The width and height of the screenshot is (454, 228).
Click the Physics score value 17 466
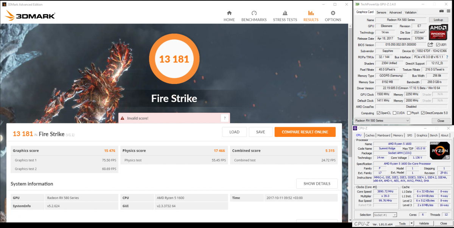pos(219,150)
